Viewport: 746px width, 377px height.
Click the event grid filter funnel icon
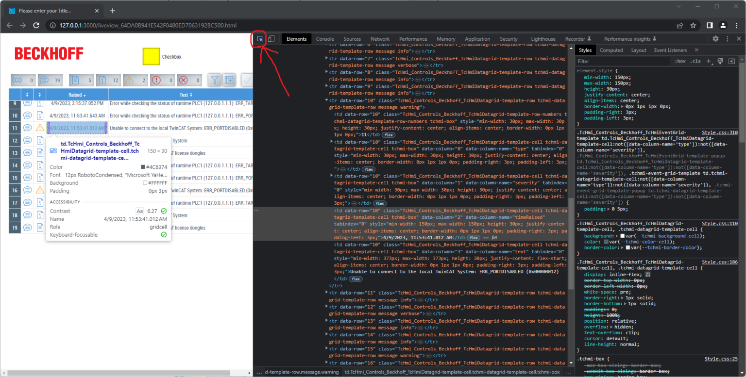tap(215, 80)
